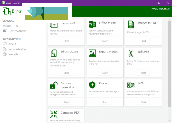Open the About link
The width and height of the screenshot is (172, 123).
13,44
